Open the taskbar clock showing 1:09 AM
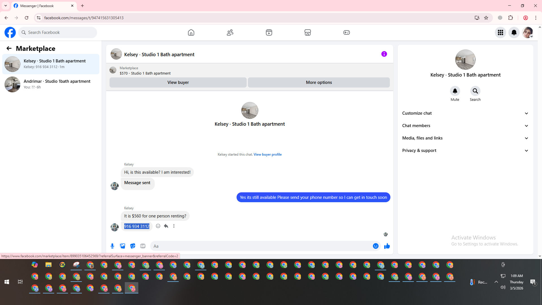542x305 pixels. click(x=517, y=282)
